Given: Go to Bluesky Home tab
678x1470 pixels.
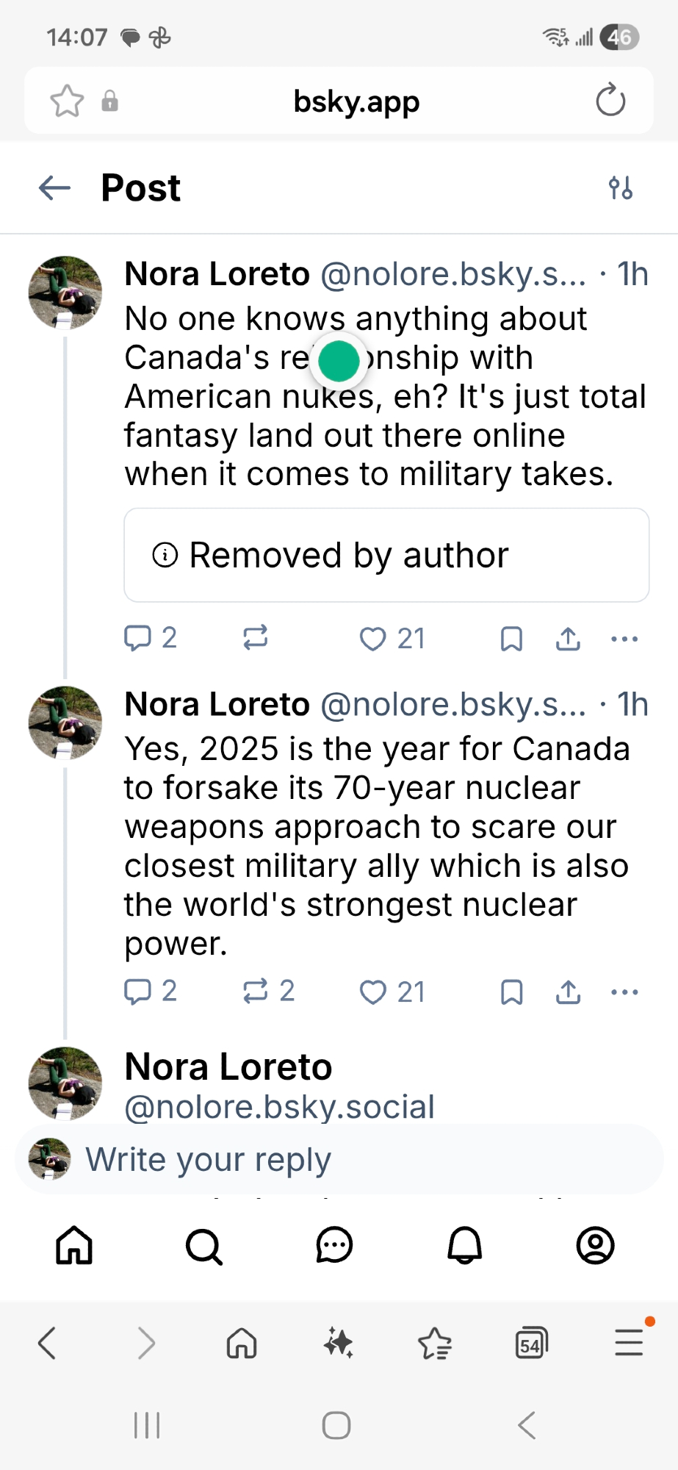Looking at the screenshot, I should 74,1246.
